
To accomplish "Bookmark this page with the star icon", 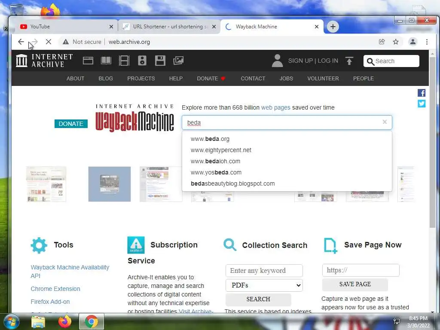I will tap(396, 42).
